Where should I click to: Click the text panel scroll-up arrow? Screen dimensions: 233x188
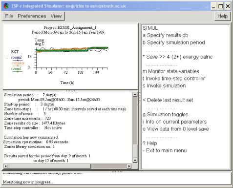tap(135, 95)
